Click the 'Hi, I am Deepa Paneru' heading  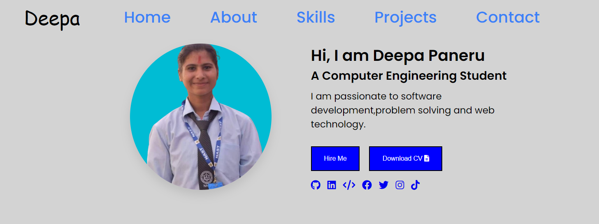click(x=398, y=55)
